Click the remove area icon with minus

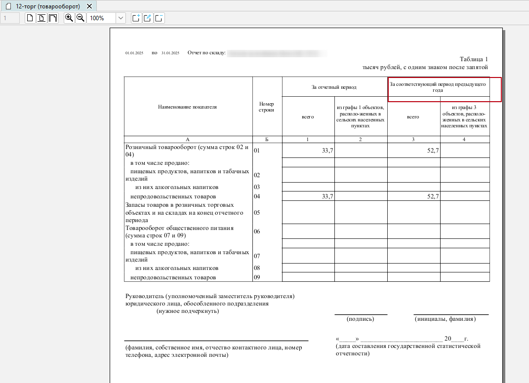pos(159,18)
